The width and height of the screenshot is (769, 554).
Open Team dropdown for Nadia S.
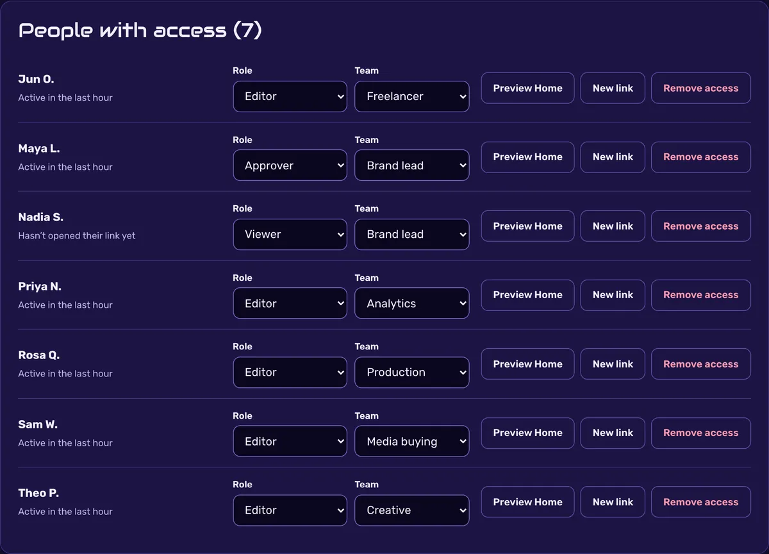click(411, 234)
